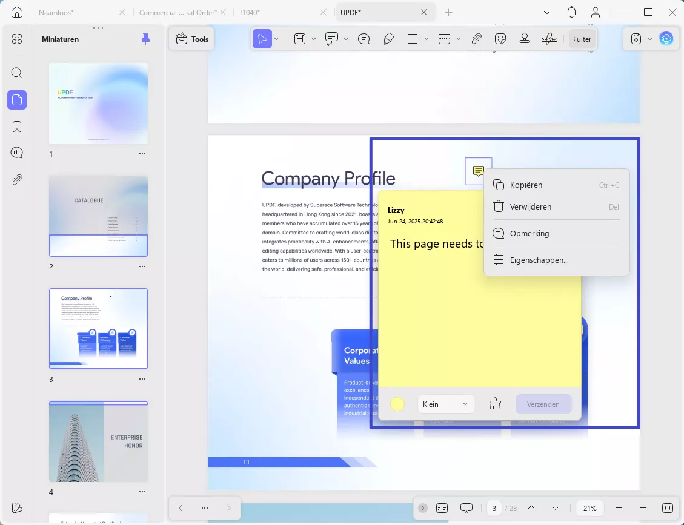Image resolution: width=684 pixels, height=525 pixels.
Task: Pick the sticky note tool in the toolbar
Action: coord(364,39)
